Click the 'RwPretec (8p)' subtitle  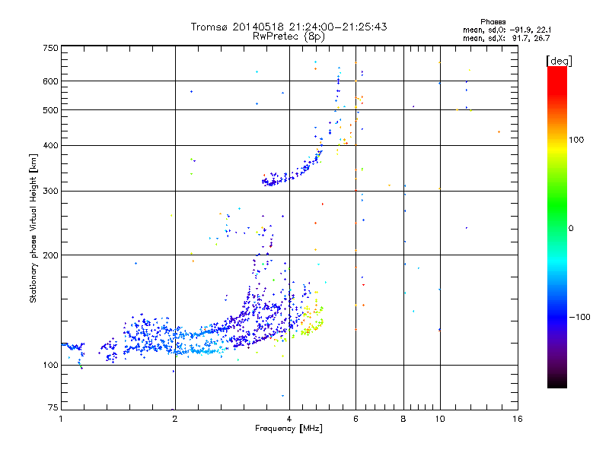tap(289, 36)
